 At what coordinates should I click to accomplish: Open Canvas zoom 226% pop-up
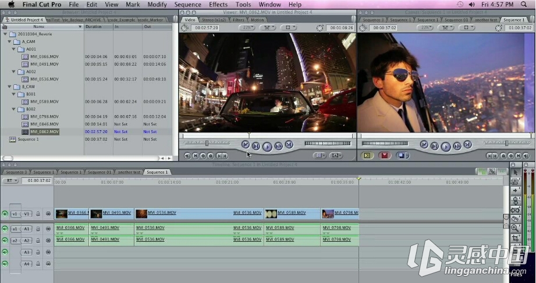coord(425,28)
